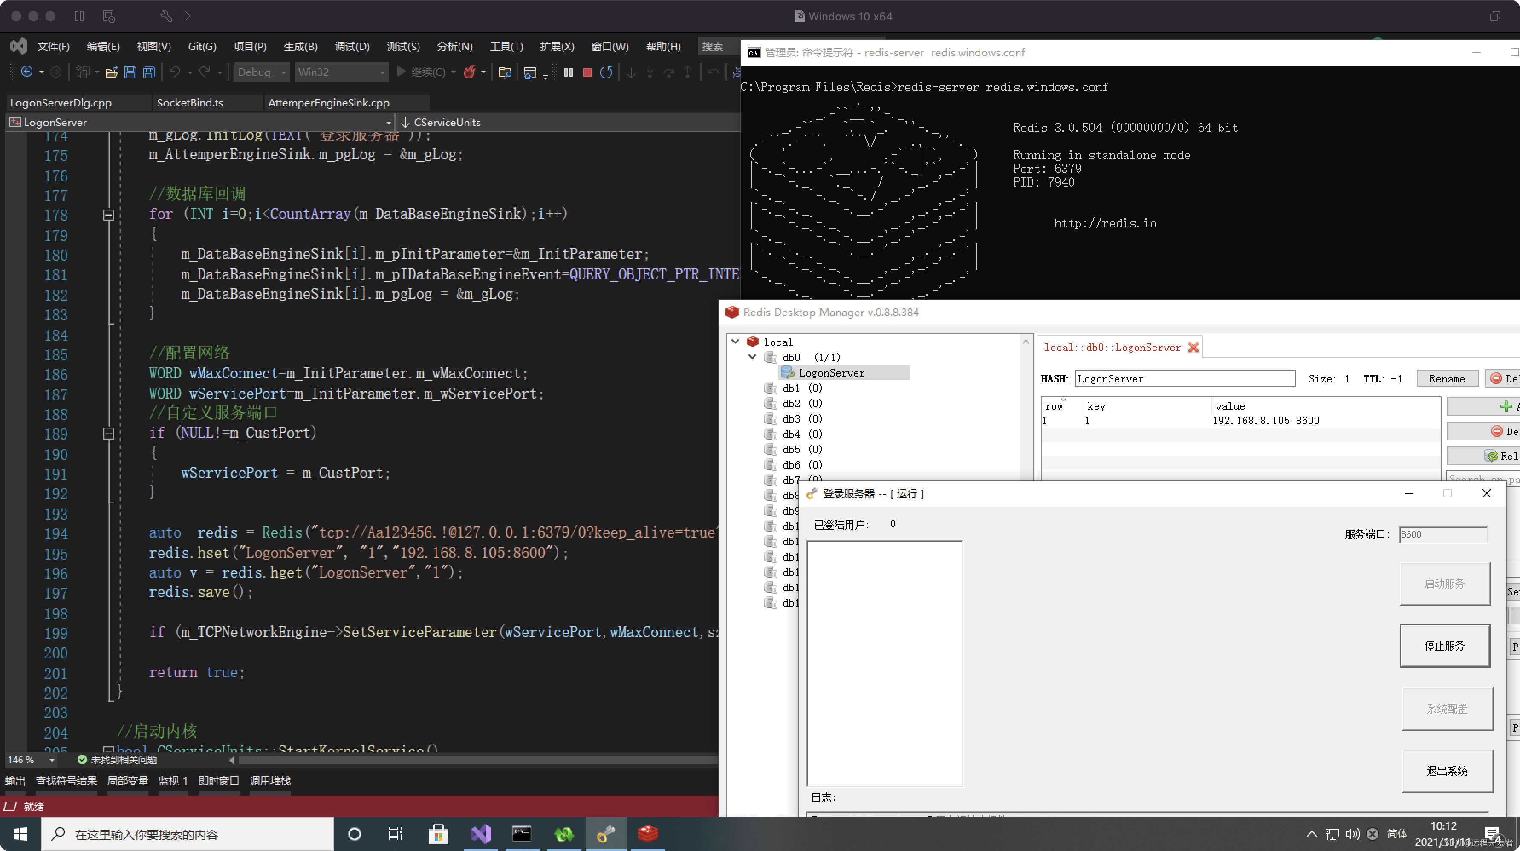Open the Debug_ configuration dropdown
Image resolution: width=1520 pixels, height=851 pixels.
(x=261, y=72)
